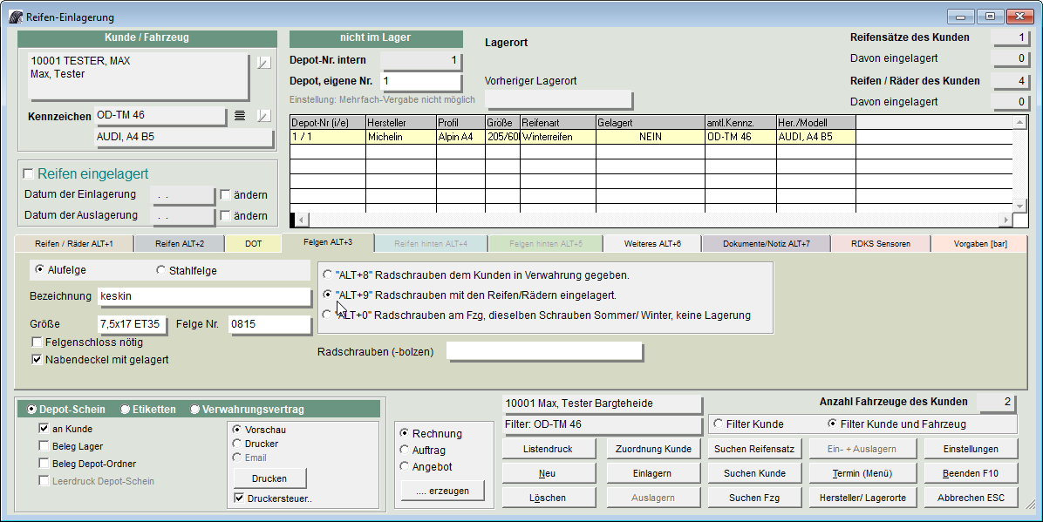
Task: Select Vorschau output option
Action: pyautogui.click(x=236, y=430)
